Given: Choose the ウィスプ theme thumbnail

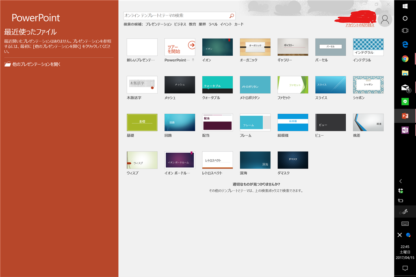Looking at the screenshot, I should [142, 160].
